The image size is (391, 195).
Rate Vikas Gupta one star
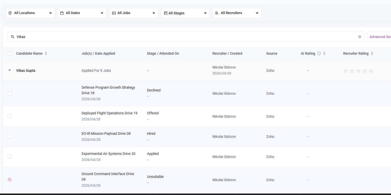coord(346,71)
